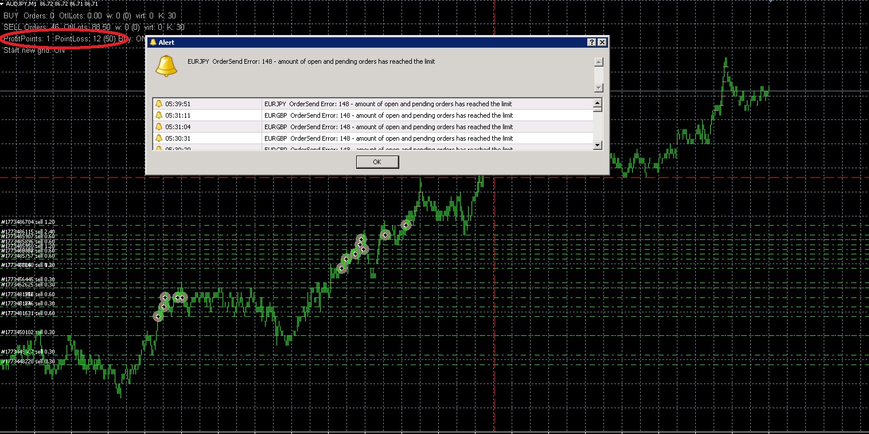Click the AUDJPY,M1 chart title text
The width and height of the screenshot is (869, 434).
pyautogui.click(x=21, y=4)
